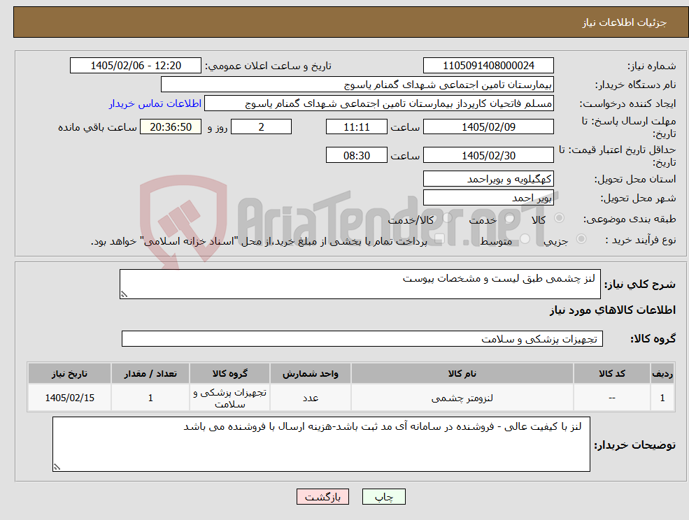
Task: Click the شماره نیاز number field
Action: pyautogui.click(x=488, y=66)
